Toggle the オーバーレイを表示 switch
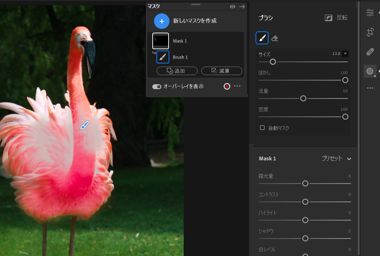The image size is (380, 256). pos(157,87)
